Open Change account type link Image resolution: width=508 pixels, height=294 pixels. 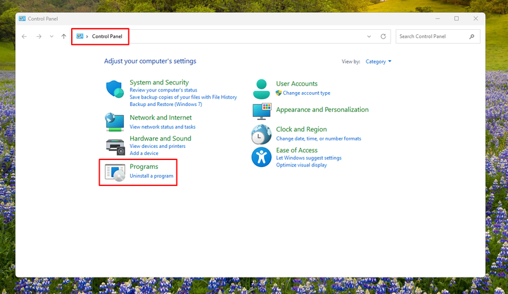point(307,93)
